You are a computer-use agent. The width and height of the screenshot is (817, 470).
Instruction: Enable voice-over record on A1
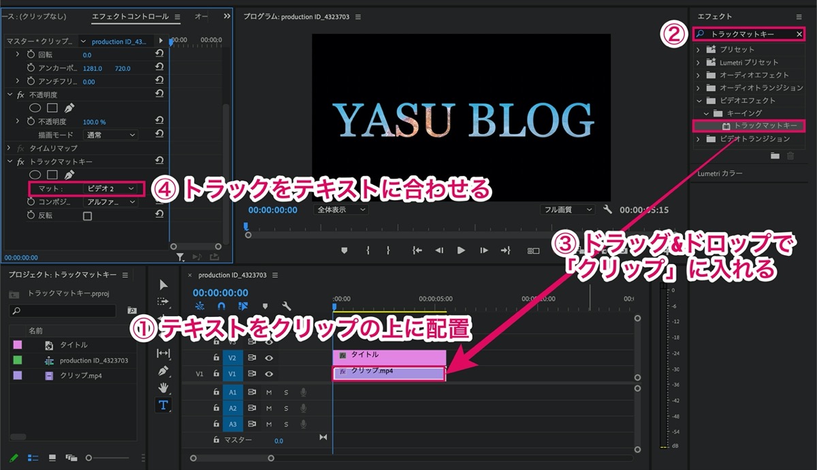pos(303,392)
